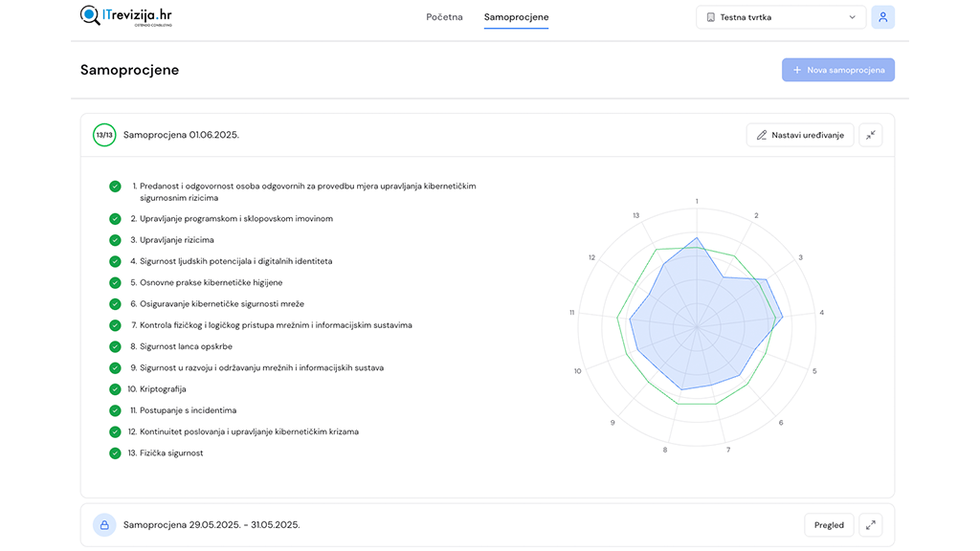Click the checkmark beside Fizička sigurnost

(x=114, y=452)
